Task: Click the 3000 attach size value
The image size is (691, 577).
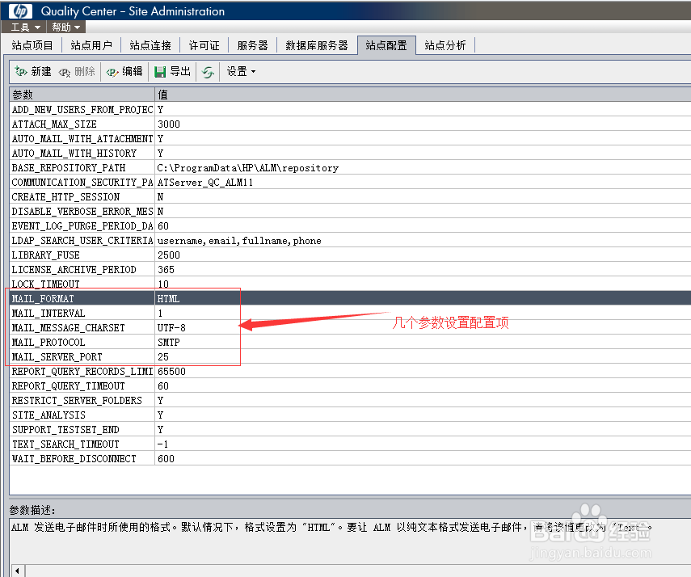Action: pos(169,124)
